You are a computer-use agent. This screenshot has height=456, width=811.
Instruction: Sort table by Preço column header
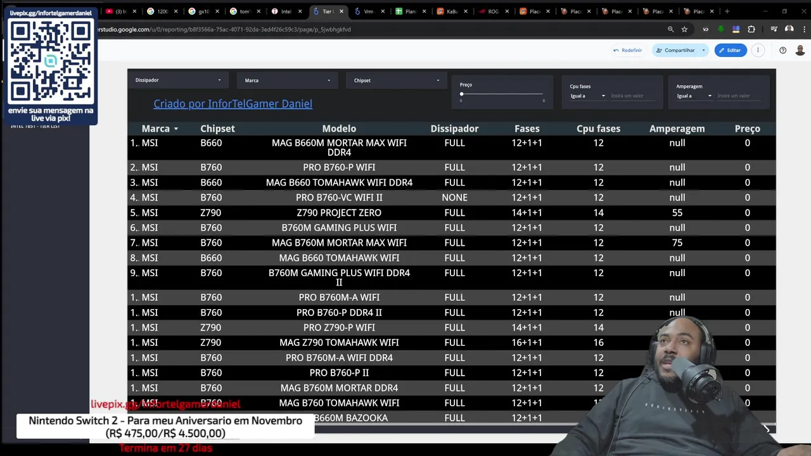pyautogui.click(x=747, y=129)
